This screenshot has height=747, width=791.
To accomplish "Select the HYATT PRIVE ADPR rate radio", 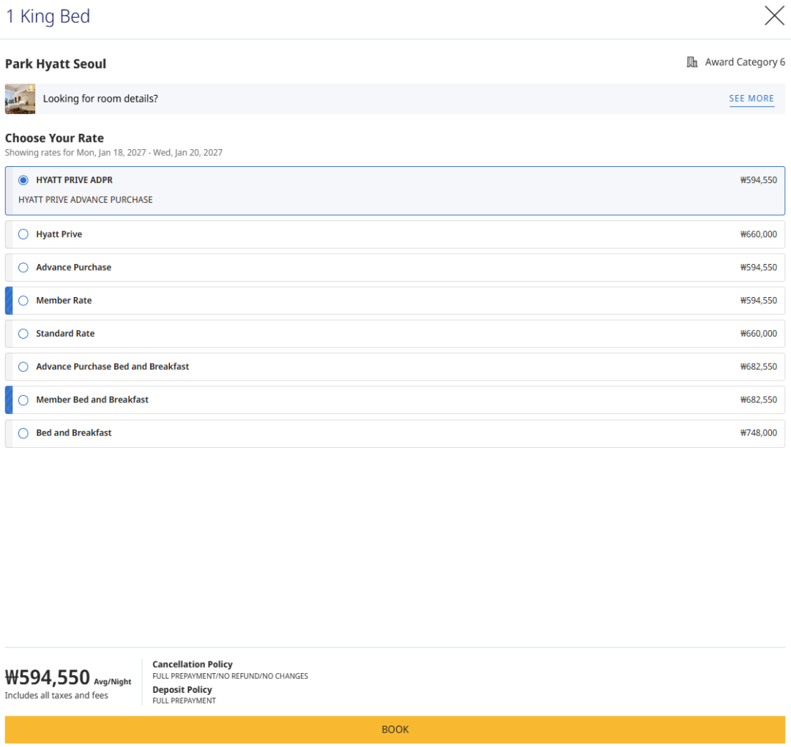I will tap(23, 180).
